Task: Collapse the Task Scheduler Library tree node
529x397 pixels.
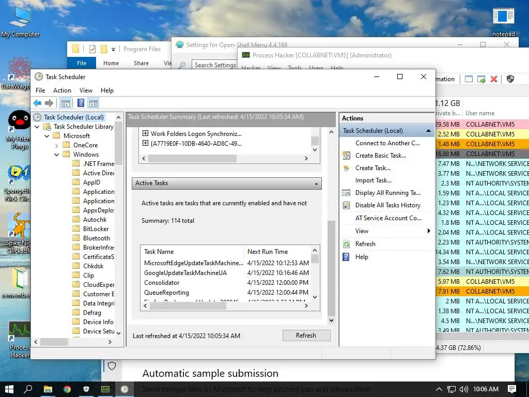Action: coord(37,127)
